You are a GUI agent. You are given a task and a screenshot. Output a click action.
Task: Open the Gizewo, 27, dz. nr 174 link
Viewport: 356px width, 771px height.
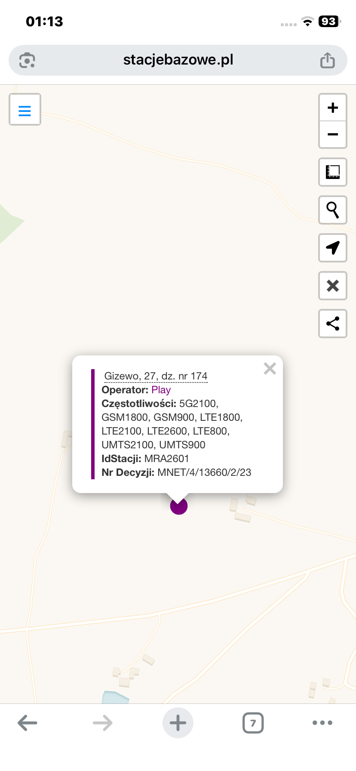point(156,376)
